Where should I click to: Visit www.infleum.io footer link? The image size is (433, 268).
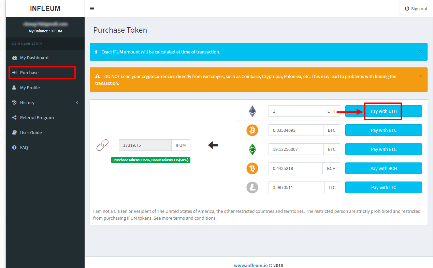251,265
